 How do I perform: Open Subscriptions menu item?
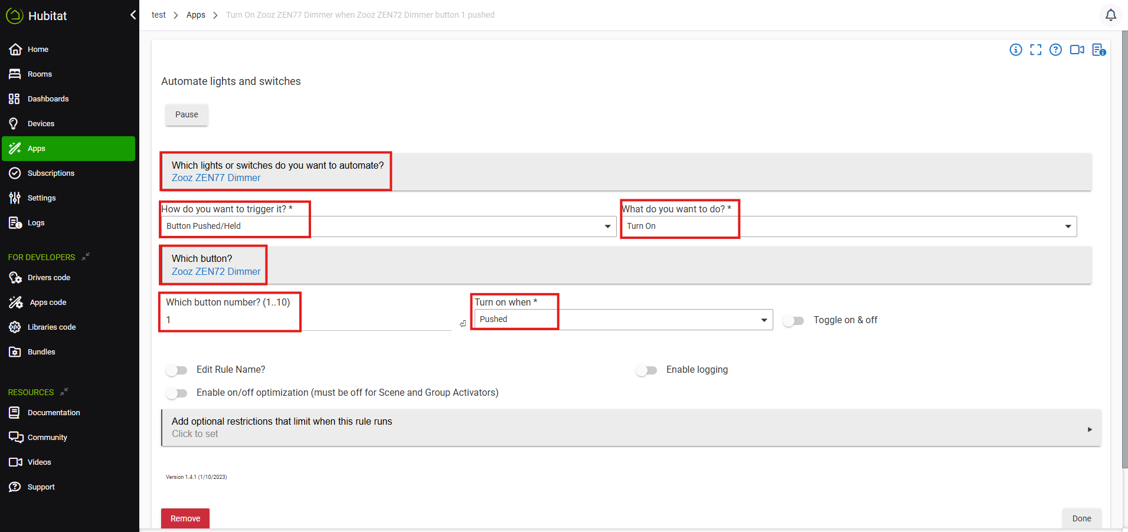pyautogui.click(x=68, y=173)
